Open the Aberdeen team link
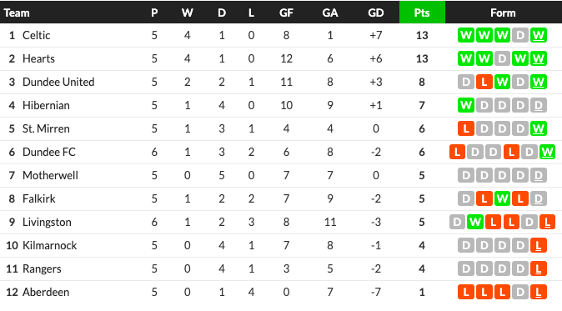Screen dimensions: 562x311 point(46,292)
